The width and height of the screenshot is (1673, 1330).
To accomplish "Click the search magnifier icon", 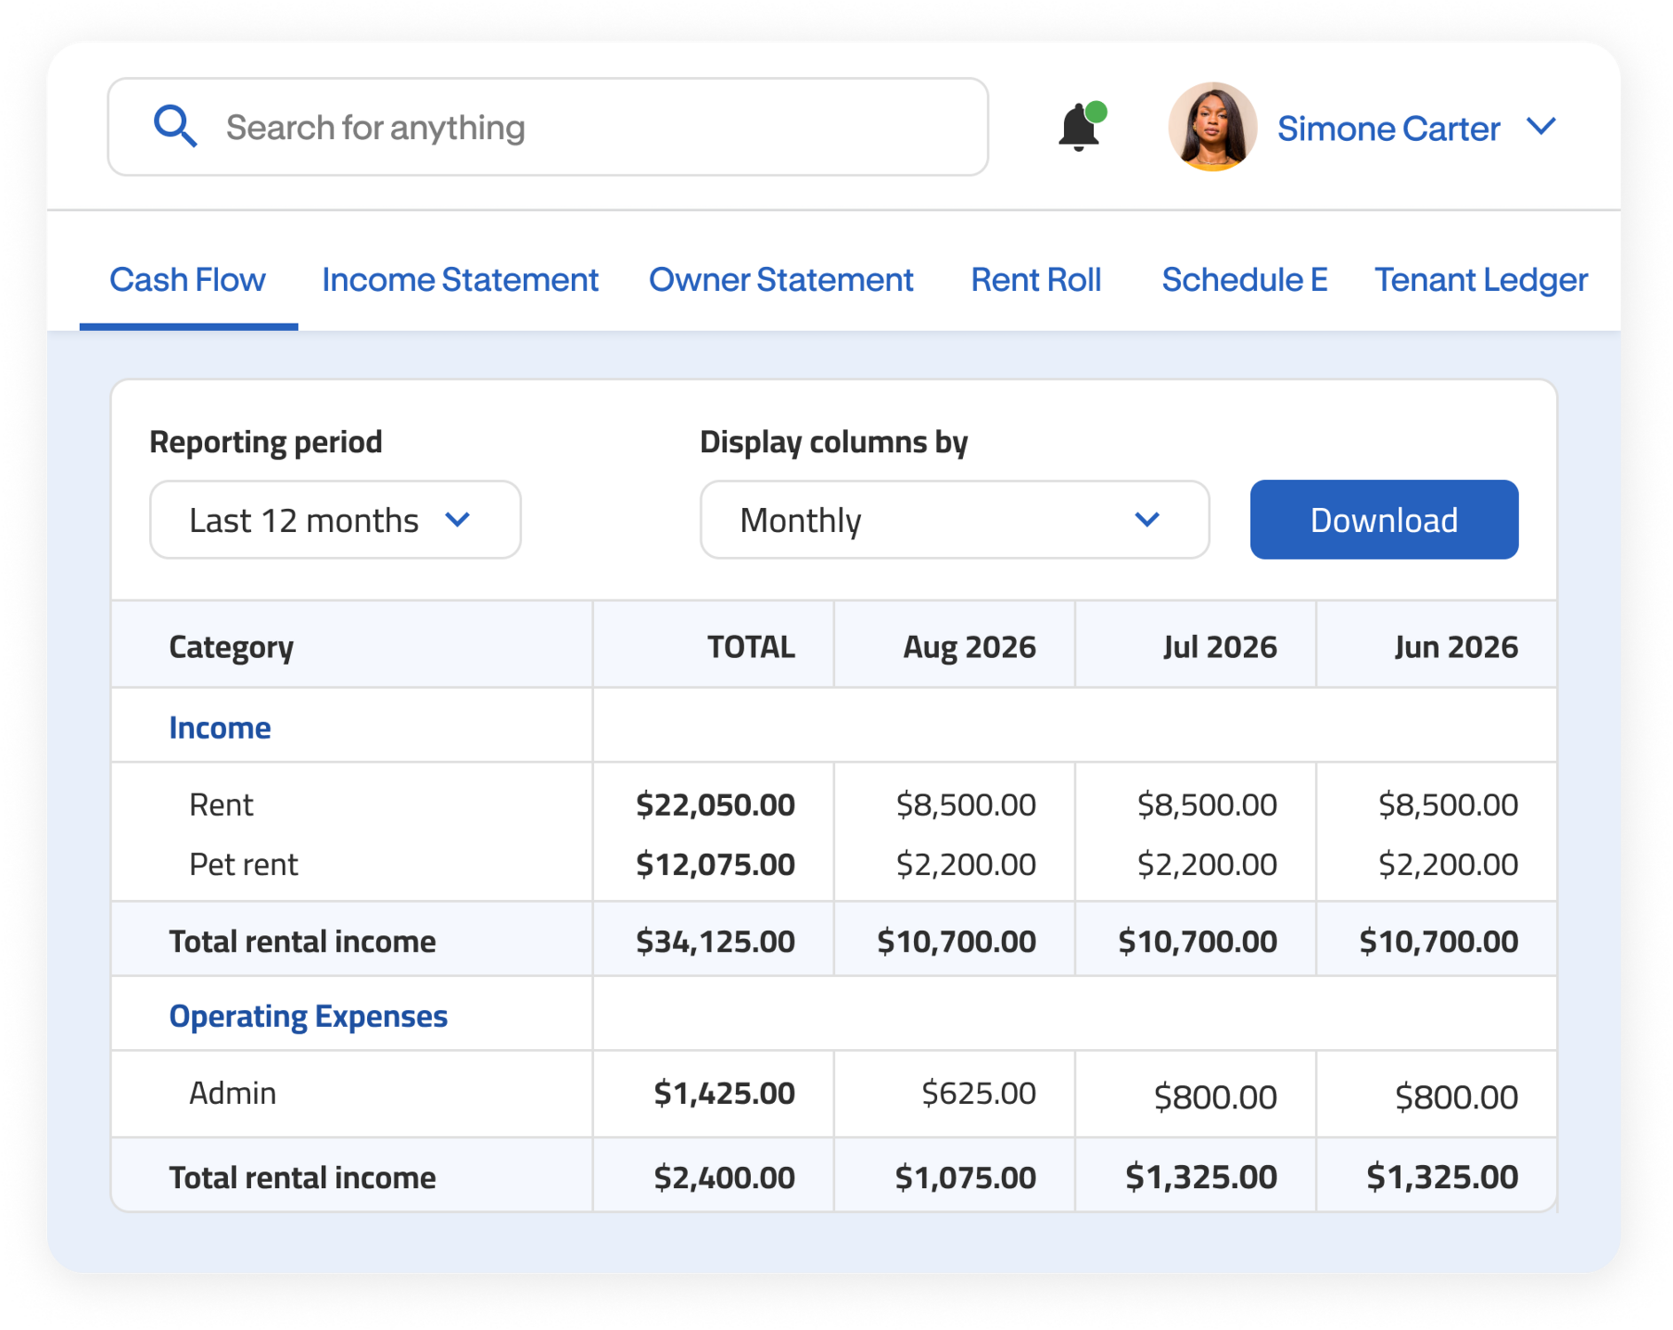I will point(175,126).
